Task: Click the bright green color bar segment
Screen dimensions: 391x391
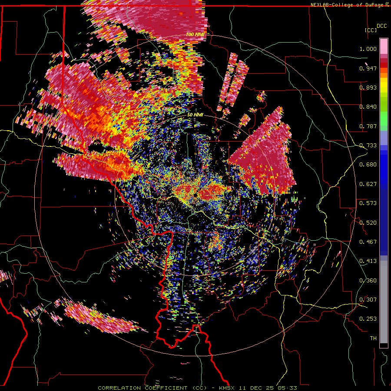Action: 384,119
